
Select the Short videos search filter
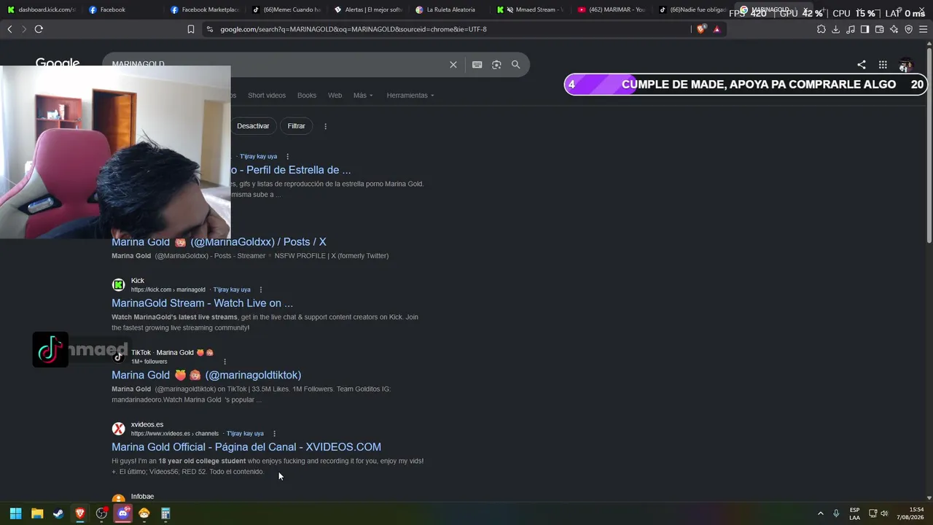(267, 96)
